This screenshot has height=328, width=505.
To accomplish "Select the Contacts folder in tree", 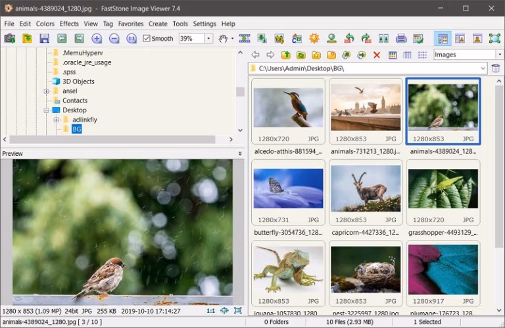I will 75,101.
